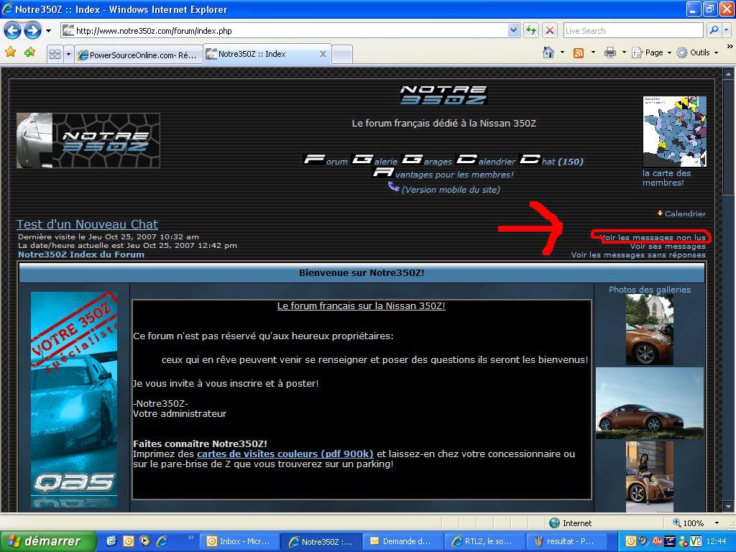Click the RSS Feeds icon

click(579, 52)
